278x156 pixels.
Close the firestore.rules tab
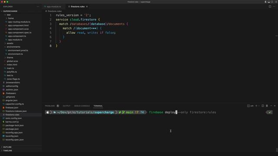[87, 6]
